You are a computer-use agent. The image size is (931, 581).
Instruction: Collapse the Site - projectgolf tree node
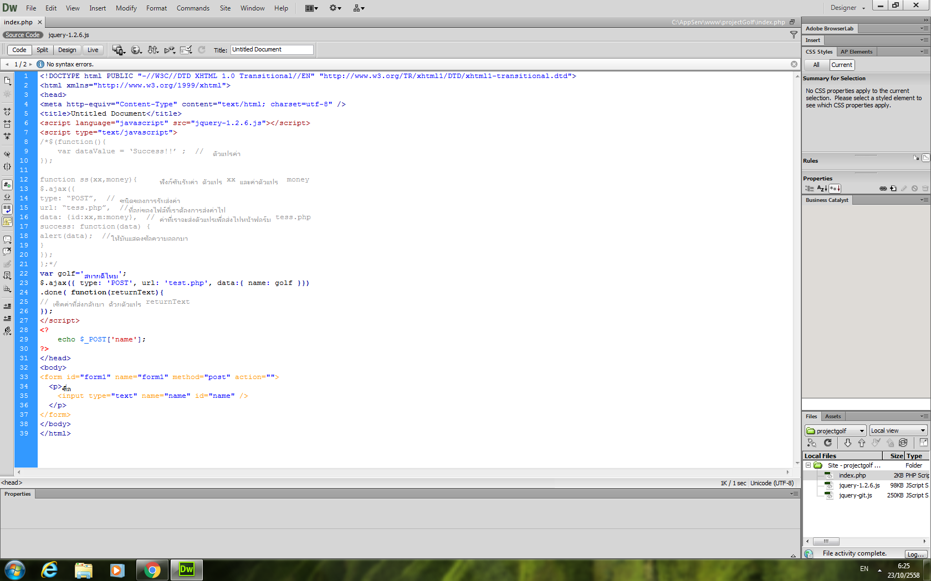(808, 465)
